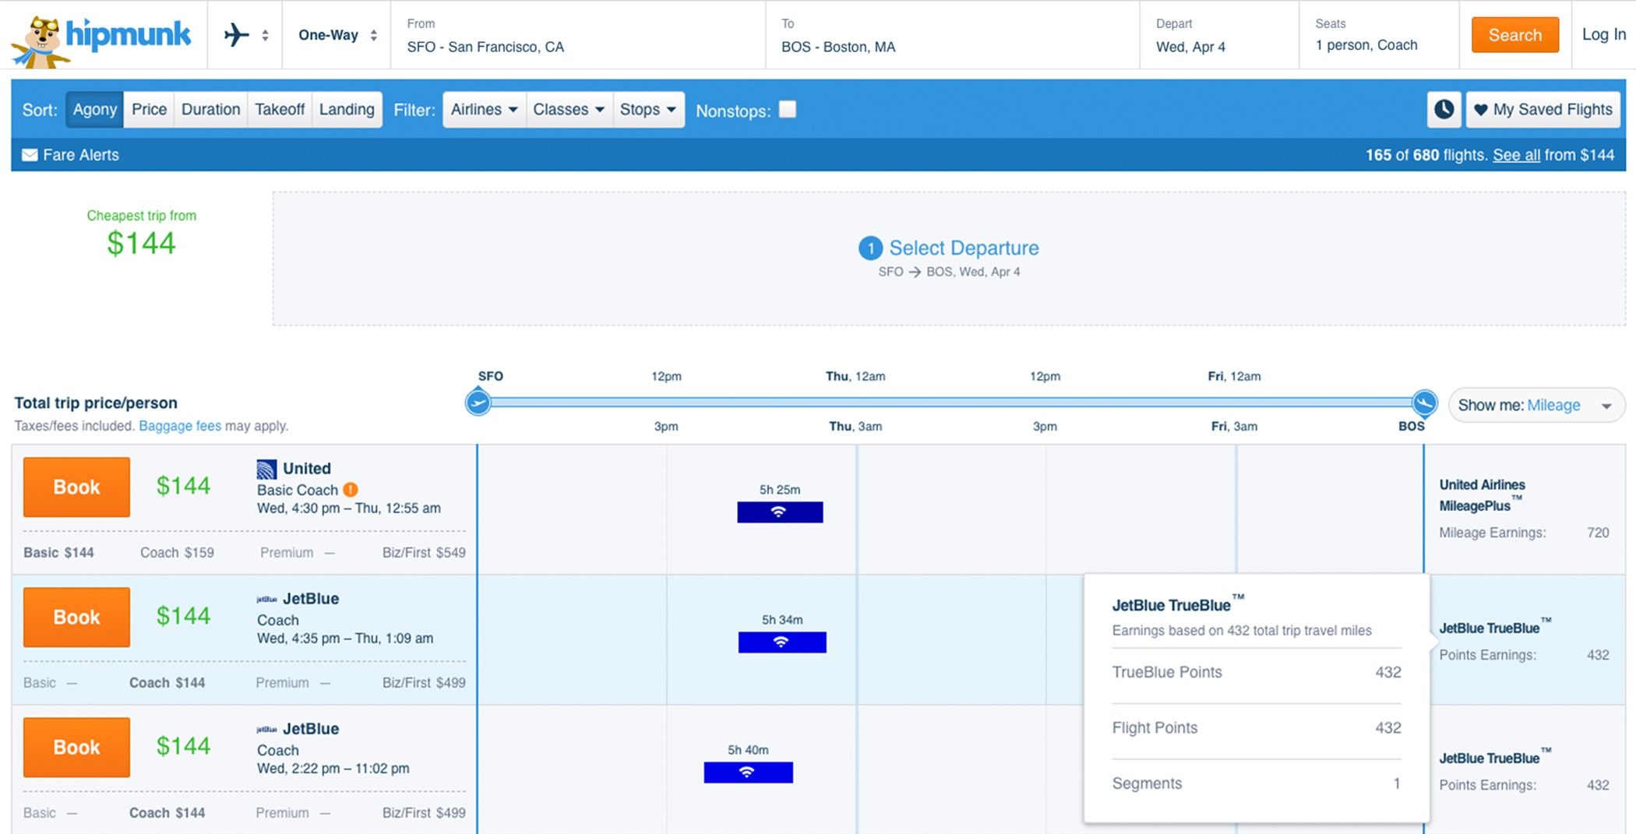1636x834 pixels.
Task: Click the Flight Points row in popup
Action: click(1256, 728)
